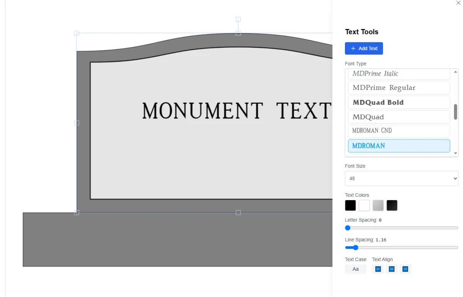
Task: Switch font to MDROMAN CND
Action: pos(399,131)
